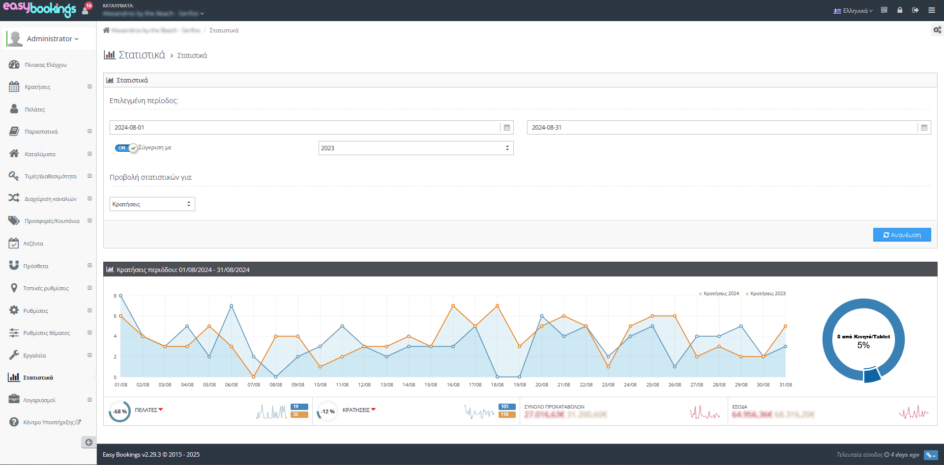The image size is (944, 465).
Task: Collapse the sidebar with the arrow icon
Action: (x=88, y=442)
